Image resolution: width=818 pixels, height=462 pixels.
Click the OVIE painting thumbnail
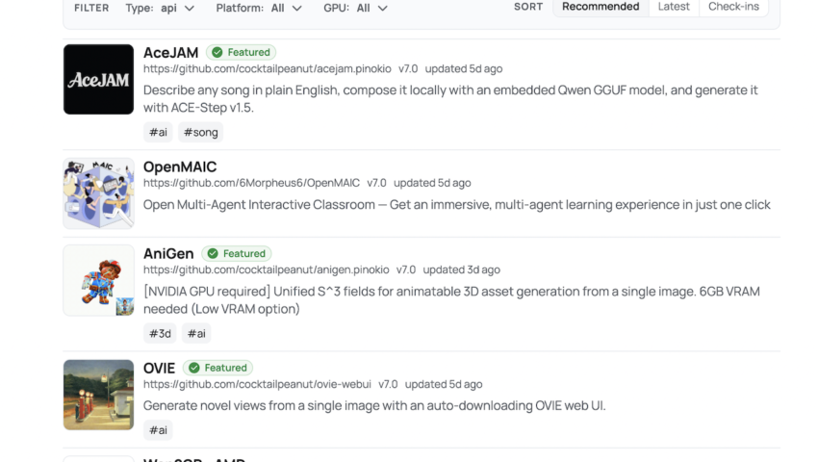98,395
